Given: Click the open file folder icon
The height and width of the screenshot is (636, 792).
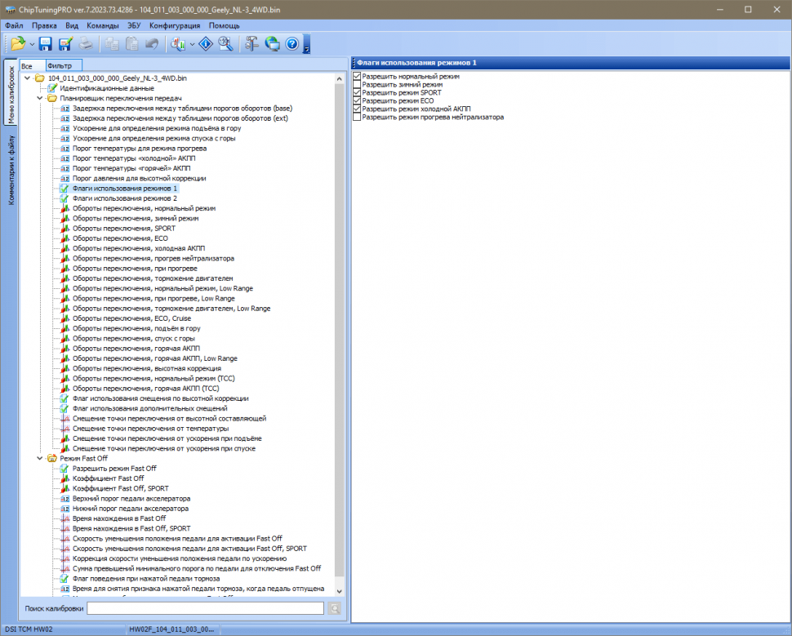Looking at the screenshot, I should (17, 44).
